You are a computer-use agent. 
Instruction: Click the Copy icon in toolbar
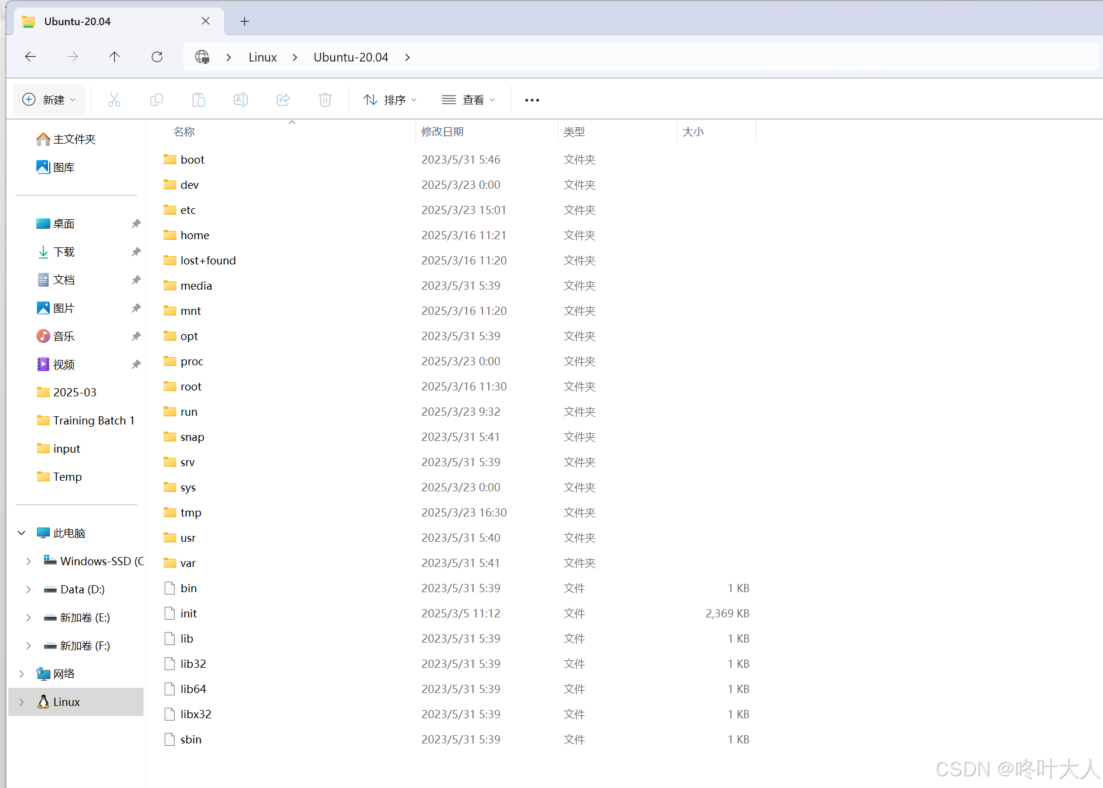[156, 100]
